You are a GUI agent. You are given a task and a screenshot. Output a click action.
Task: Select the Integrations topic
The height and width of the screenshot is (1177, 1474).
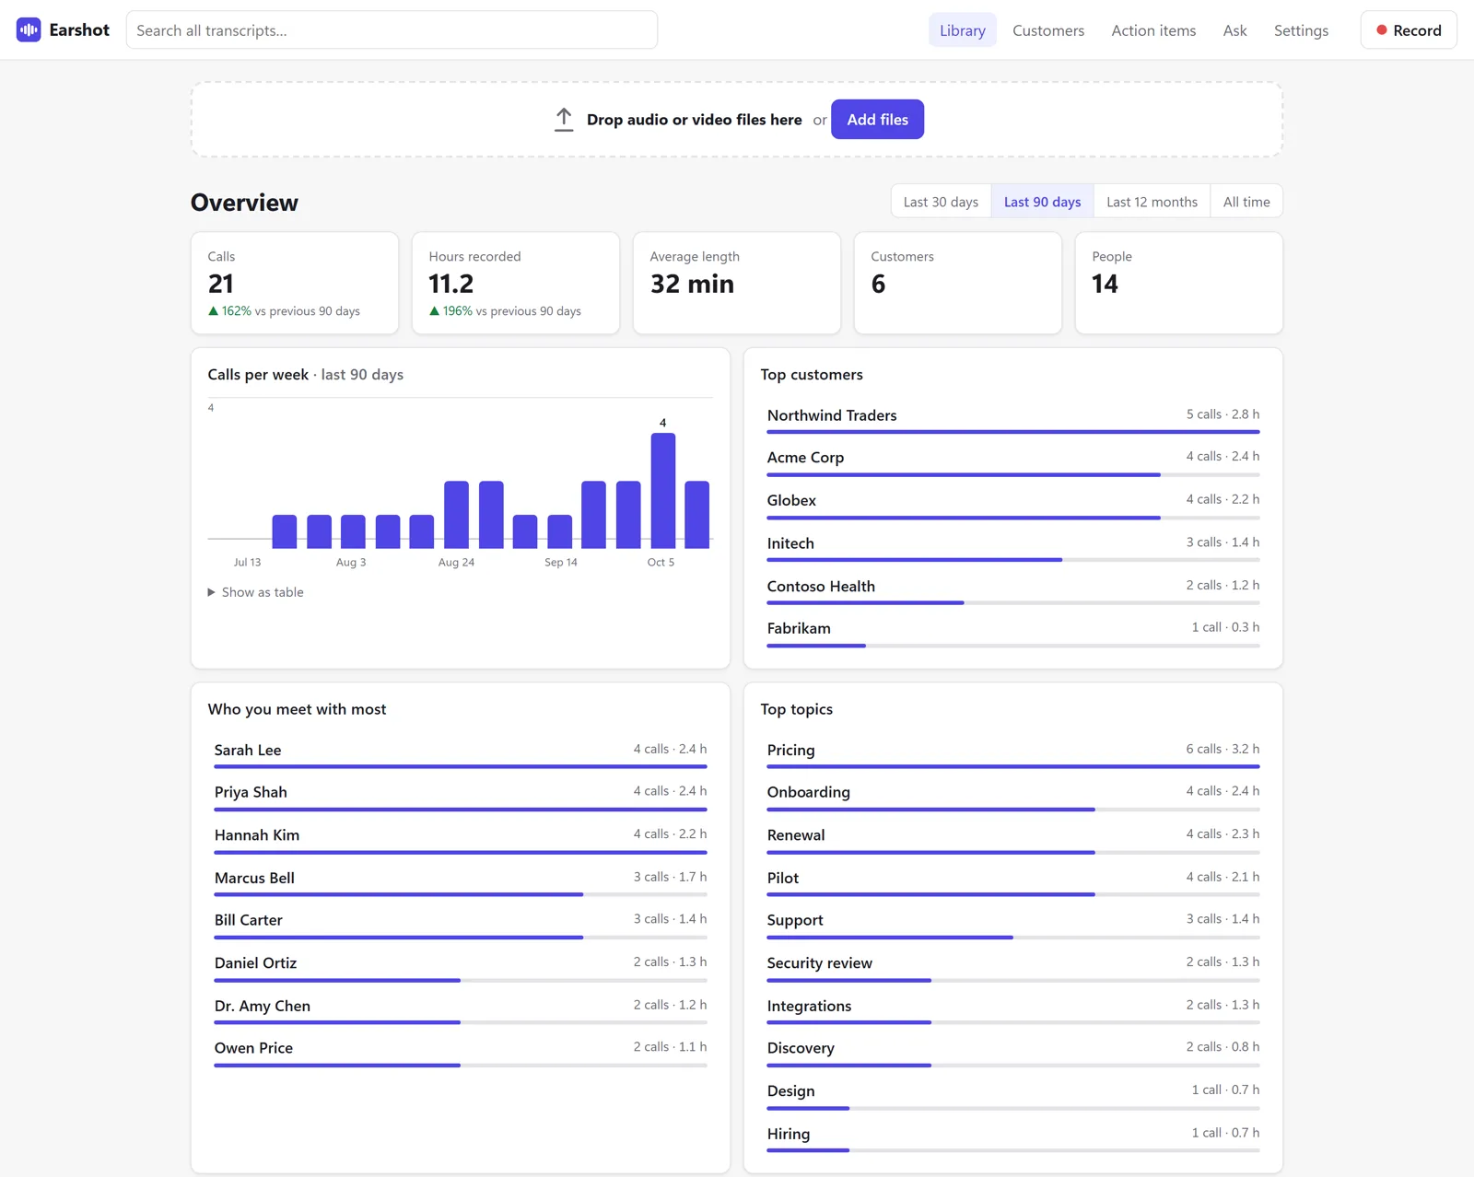tap(1012, 1010)
